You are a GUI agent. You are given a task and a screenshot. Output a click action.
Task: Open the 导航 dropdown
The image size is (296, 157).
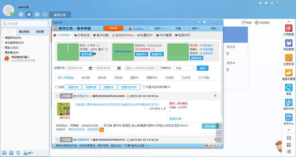(213, 28)
